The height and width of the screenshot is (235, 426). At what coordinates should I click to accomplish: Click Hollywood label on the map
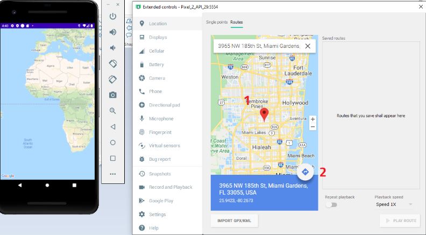pyautogui.click(x=295, y=103)
